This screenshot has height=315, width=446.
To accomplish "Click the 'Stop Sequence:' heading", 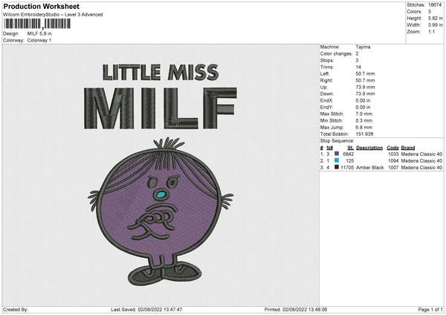I will 337,141.
